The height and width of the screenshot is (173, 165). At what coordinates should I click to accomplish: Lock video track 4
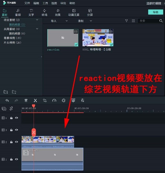pyautogui.click(x=11, y=118)
